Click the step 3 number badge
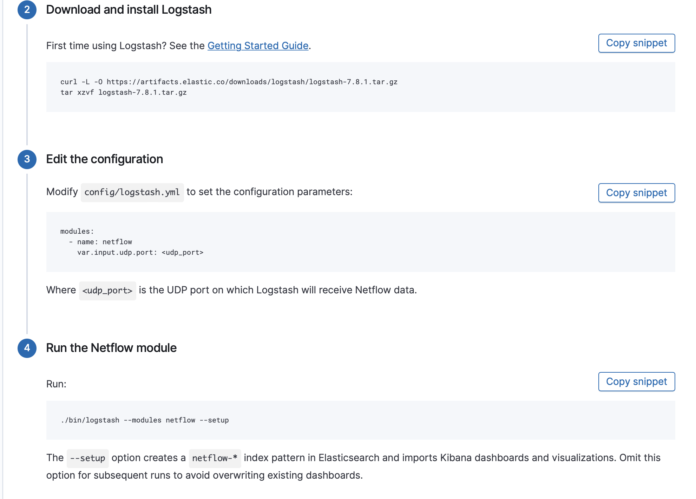Image resolution: width=696 pixels, height=499 pixels. (x=27, y=159)
